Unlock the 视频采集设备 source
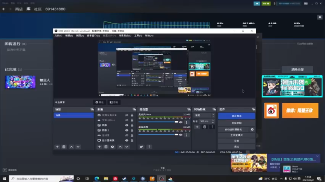The height and width of the screenshot is (182, 325). [132, 115]
